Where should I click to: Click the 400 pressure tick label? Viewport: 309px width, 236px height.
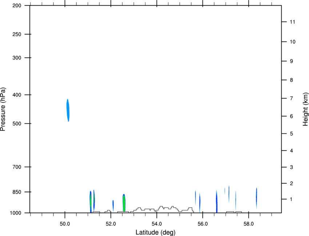tap(17, 95)
